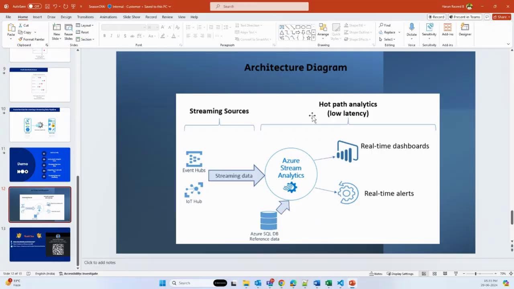Toggle the Notes pane
Viewport: 514px width, 289px height.
coord(376,274)
